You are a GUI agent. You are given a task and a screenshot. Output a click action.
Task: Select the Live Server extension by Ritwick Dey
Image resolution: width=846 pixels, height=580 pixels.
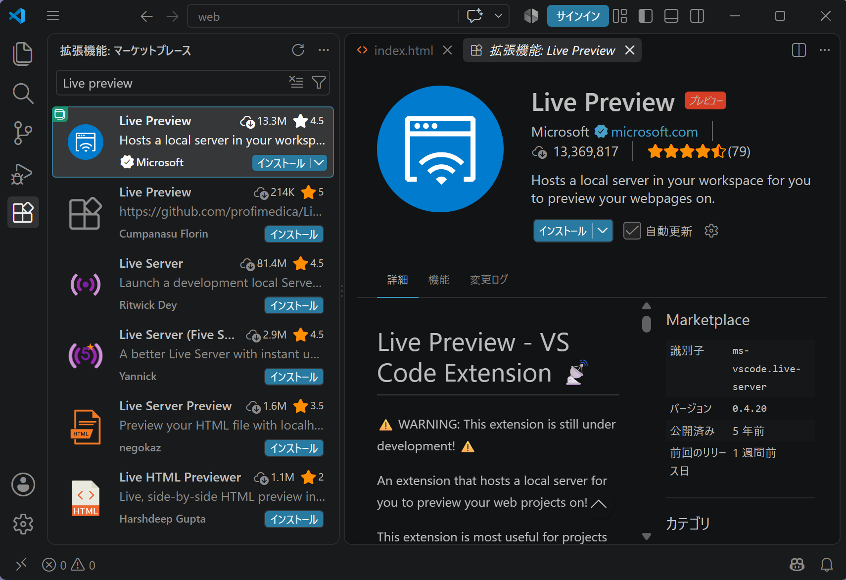[x=193, y=284]
